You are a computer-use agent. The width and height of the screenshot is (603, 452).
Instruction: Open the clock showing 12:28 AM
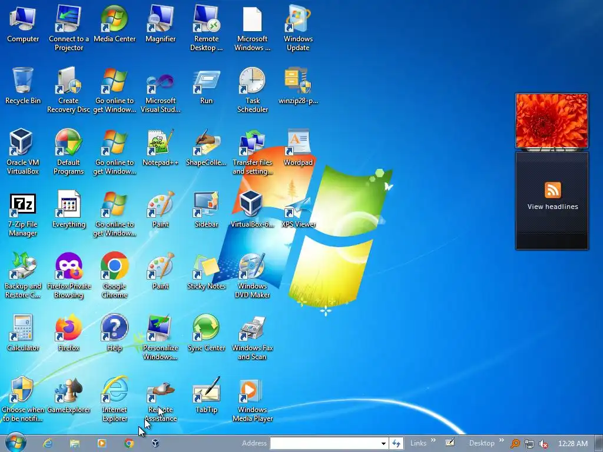[572, 444]
